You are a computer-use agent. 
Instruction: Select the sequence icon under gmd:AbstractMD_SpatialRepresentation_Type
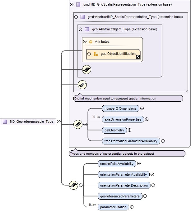point(82,84)
